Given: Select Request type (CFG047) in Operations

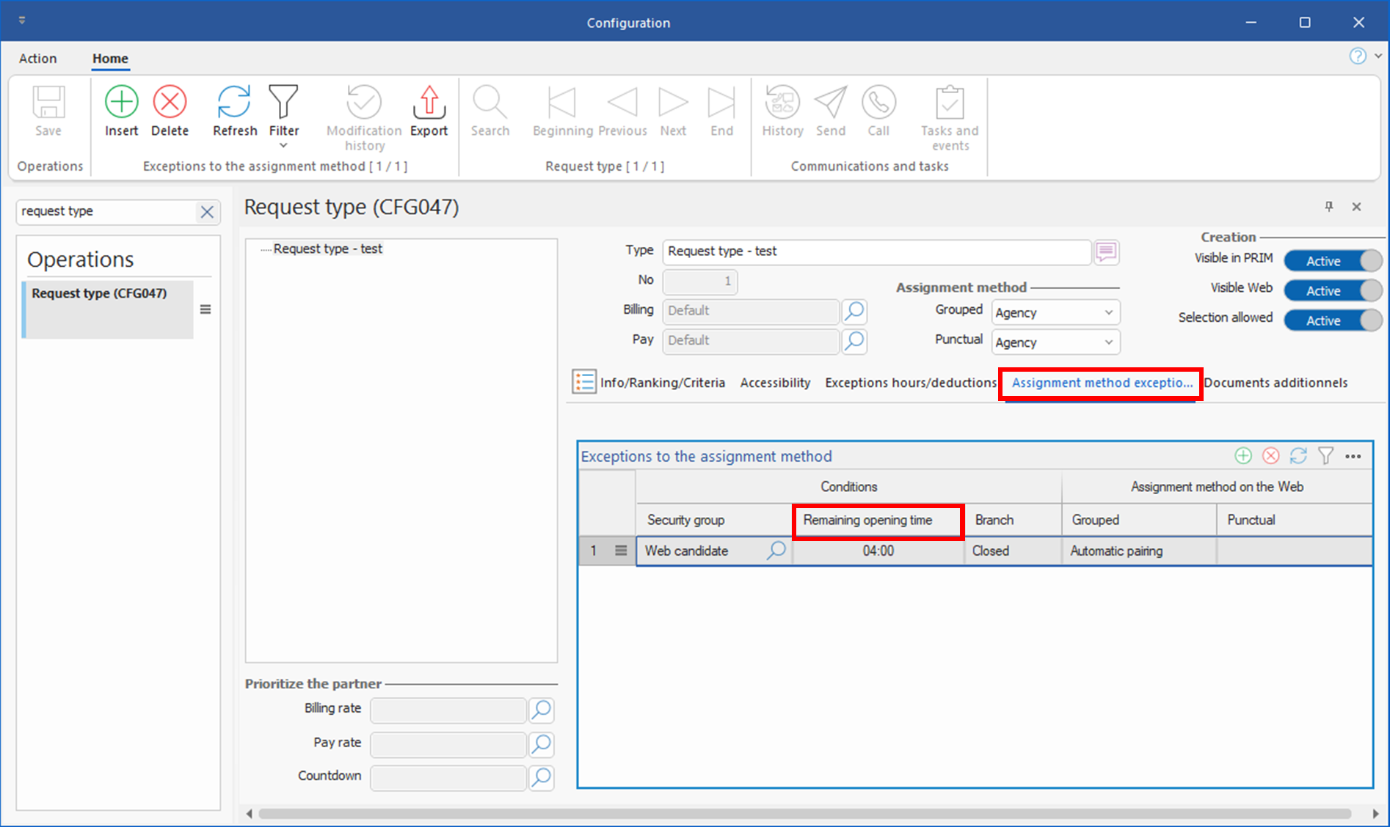Looking at the screenshot, I should 99,293.
